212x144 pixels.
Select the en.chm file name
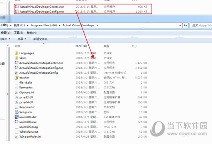(x=24, y=78)
